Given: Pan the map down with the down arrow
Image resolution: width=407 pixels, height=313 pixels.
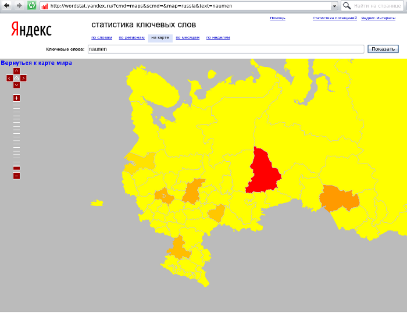Looking at the screenshot, I should (16, 85).
